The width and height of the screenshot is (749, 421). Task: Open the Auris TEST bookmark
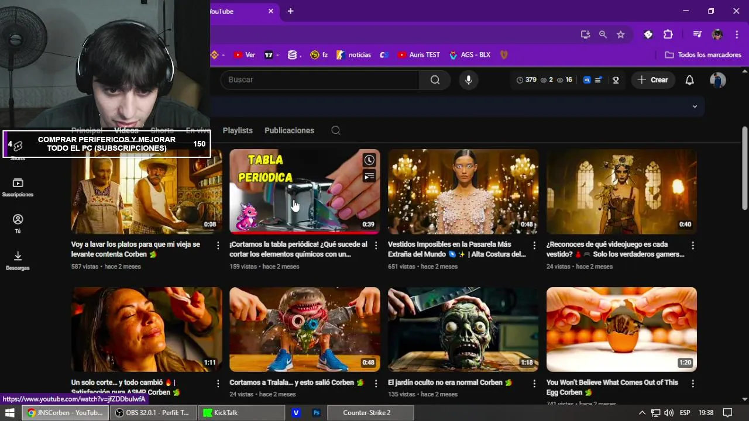(418, 55)
